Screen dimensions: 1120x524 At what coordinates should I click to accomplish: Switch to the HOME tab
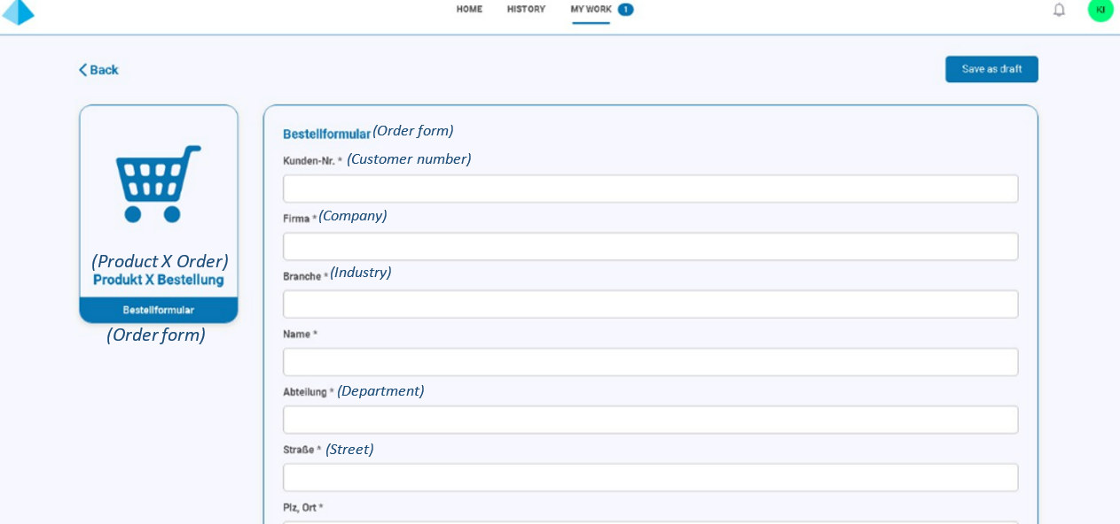tap(469, 9)
